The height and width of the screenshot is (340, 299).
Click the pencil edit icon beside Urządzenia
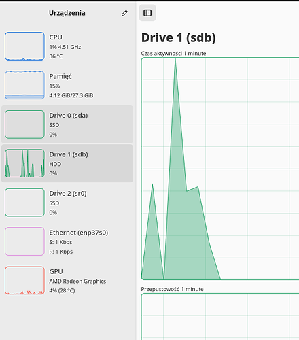(124, 13)
